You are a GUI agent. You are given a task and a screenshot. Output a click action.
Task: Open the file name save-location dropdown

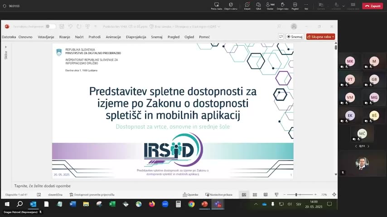click(x=219, y=27)
